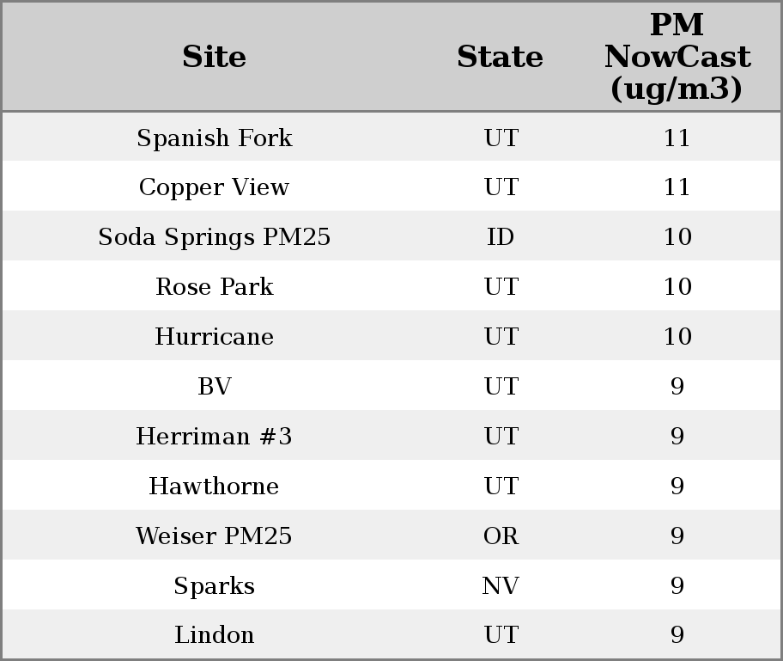Select the Copper View site name

point(214,187)
